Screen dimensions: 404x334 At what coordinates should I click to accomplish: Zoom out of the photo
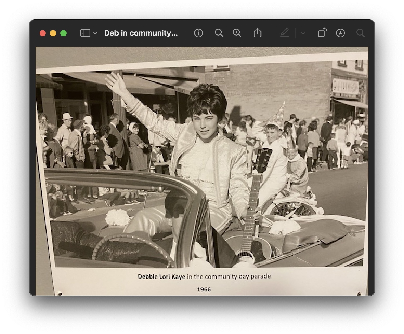coord(219,33)
